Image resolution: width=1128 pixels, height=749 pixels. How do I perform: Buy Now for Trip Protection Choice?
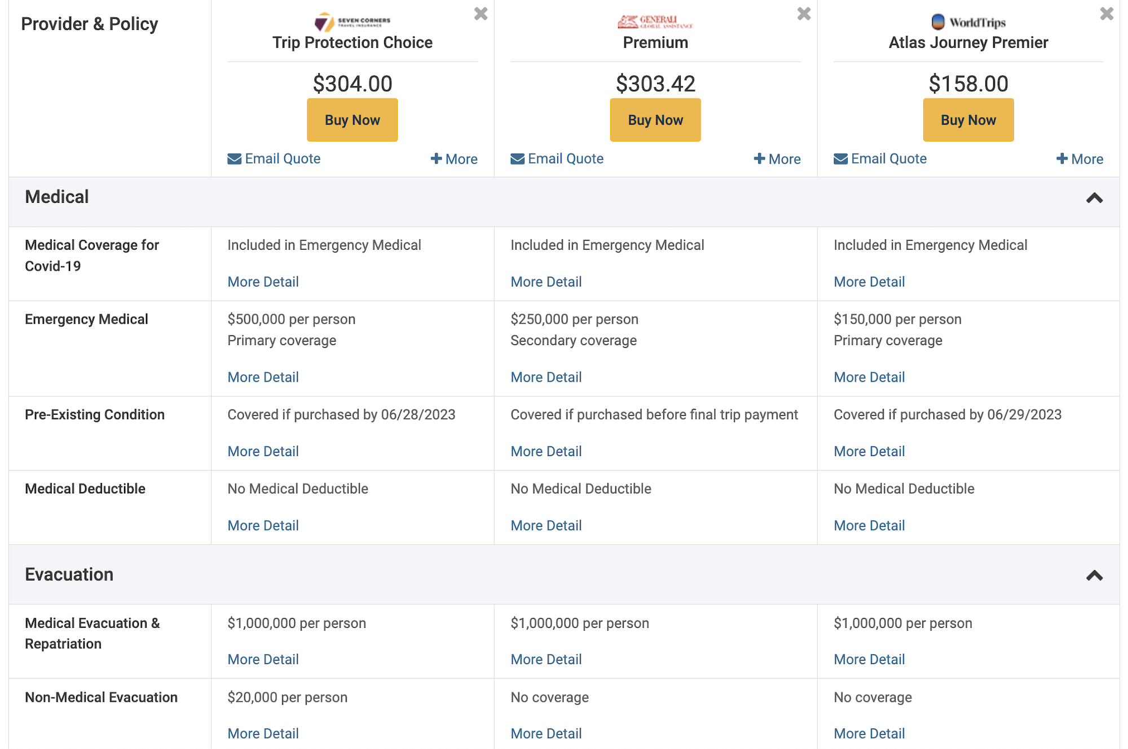352,119
